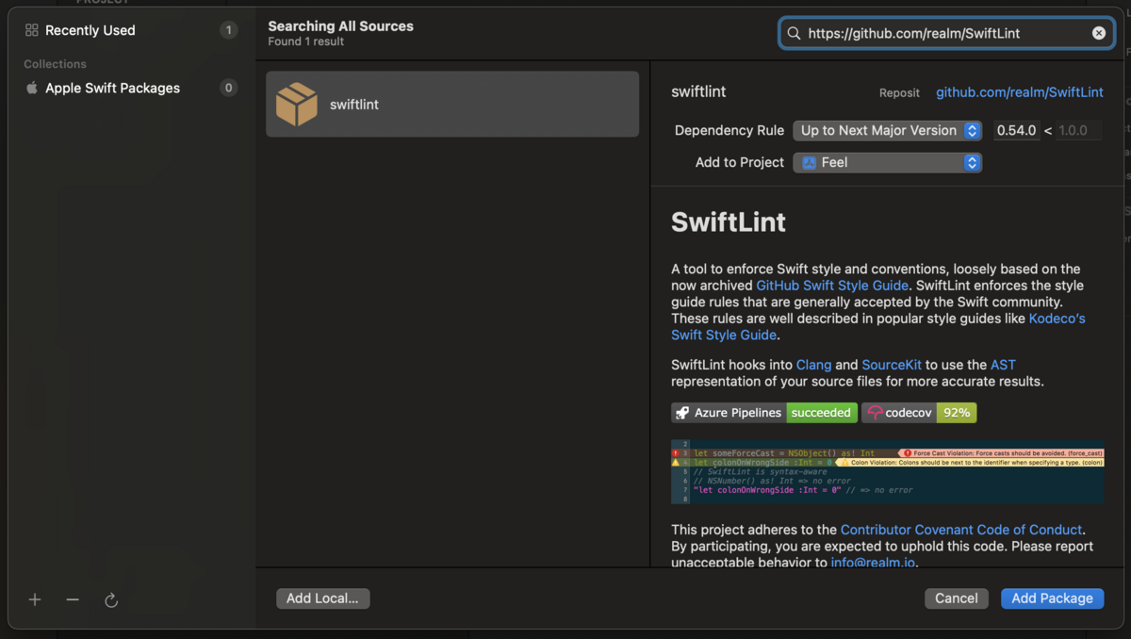
Task: Click the remove source minus icon
Action: (73, 600)
